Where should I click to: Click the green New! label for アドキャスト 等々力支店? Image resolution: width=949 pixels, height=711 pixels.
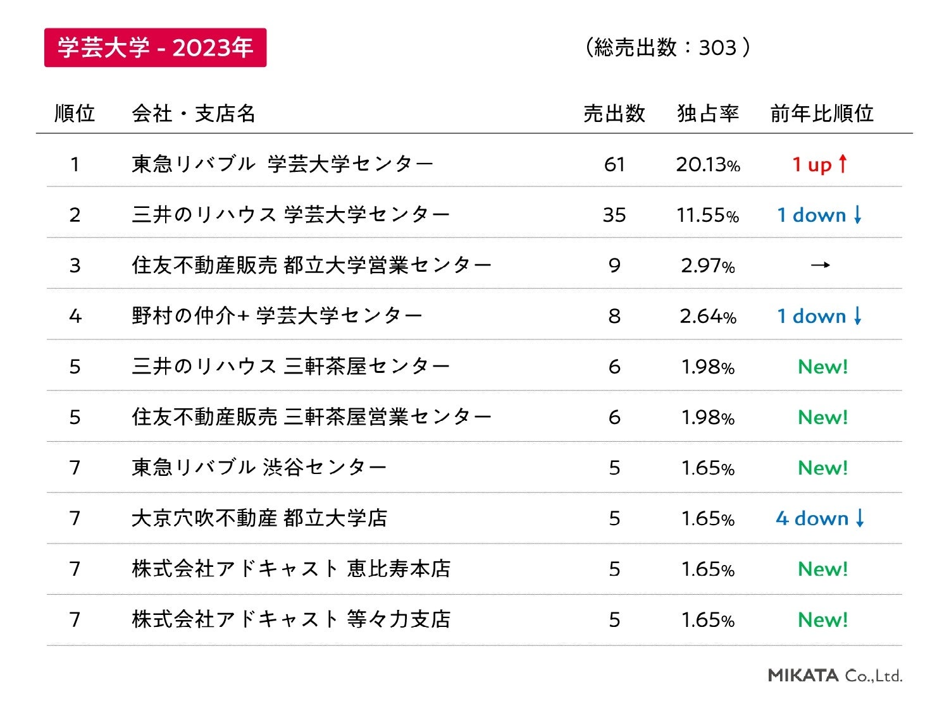(822, 619)
